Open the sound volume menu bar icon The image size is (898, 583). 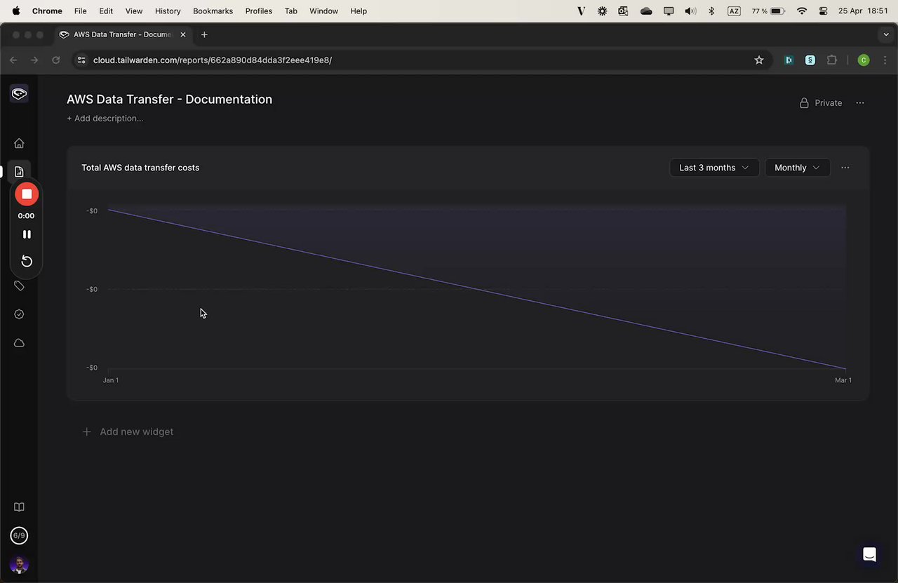pyautogui.click(x=690, y=11)
